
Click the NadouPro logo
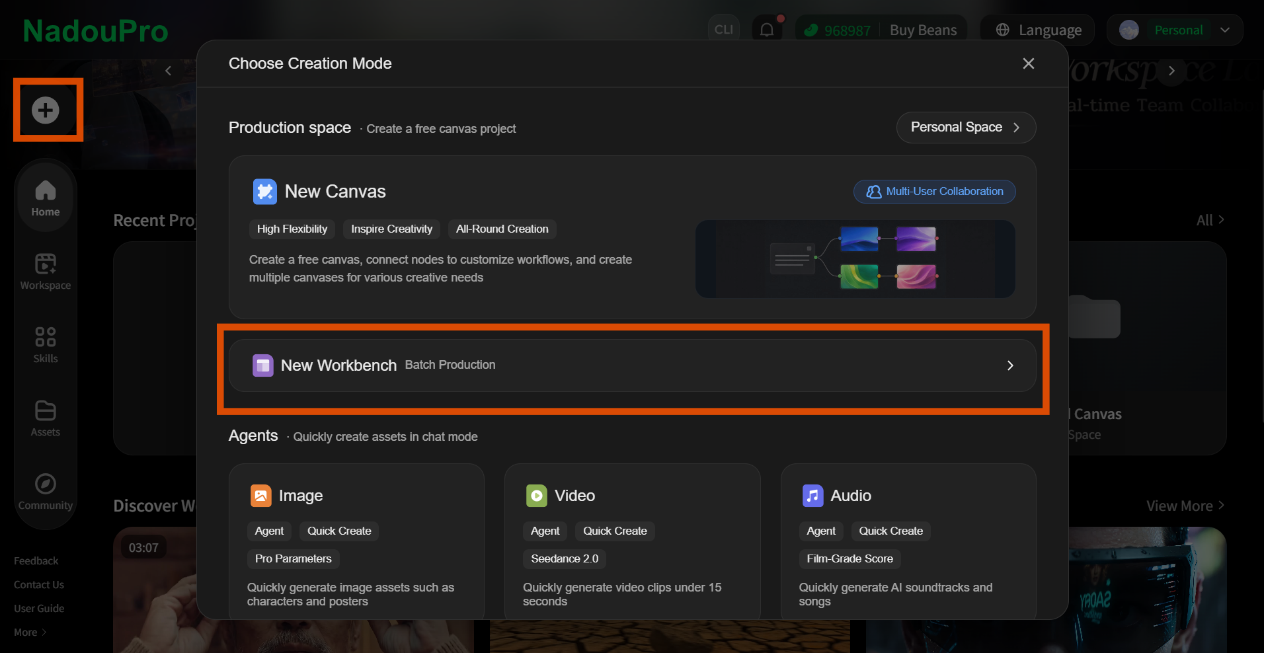click(96, 31)
